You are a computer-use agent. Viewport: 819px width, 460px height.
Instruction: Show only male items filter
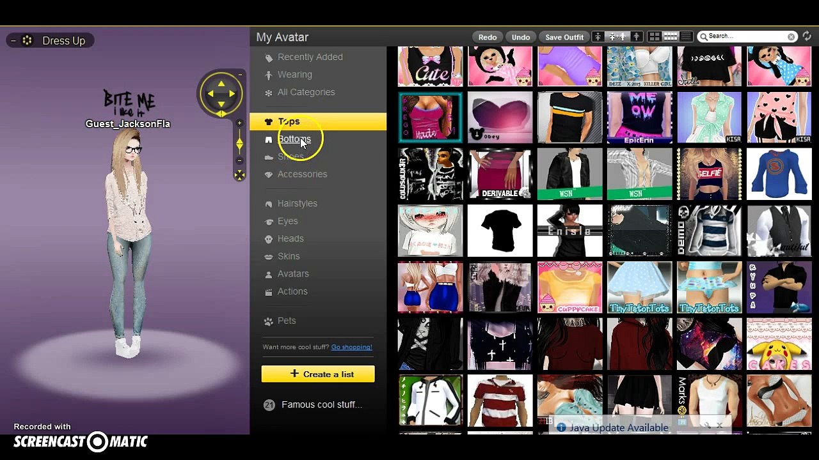click(x=637, y=37)
